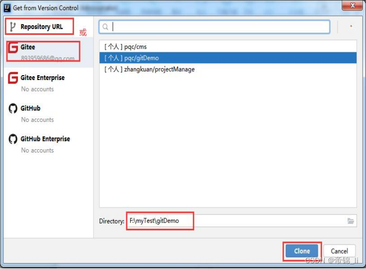
Task: Click the Gitee Enterprise logo icon
Action: point(13,78)
